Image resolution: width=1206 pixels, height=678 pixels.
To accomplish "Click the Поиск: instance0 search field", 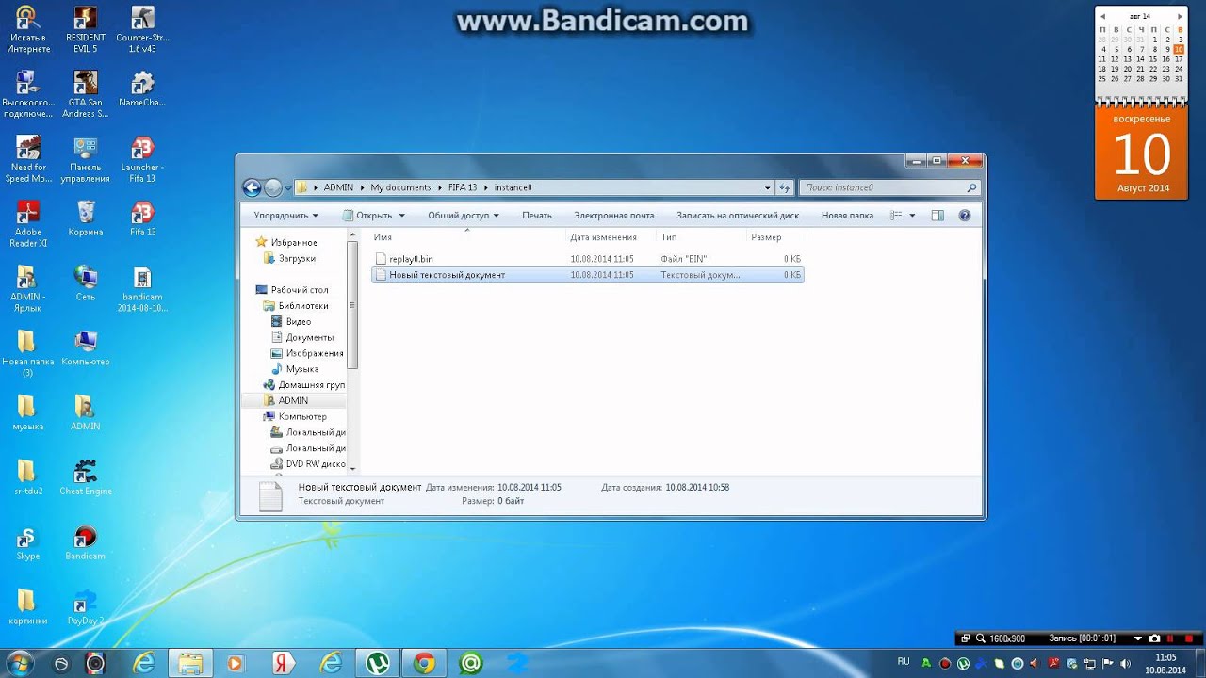I will point(889,187).
